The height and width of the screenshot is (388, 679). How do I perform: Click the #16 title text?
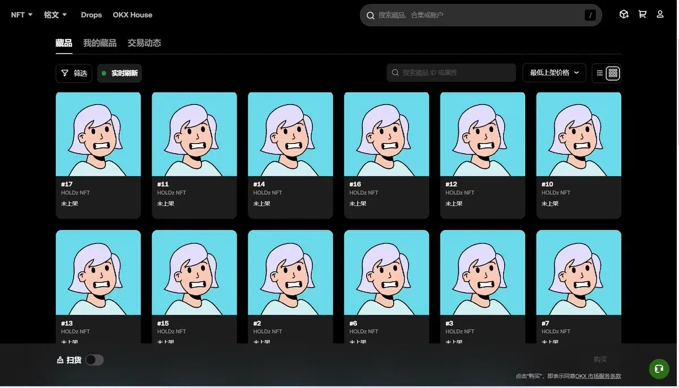(x=355, y=184)
